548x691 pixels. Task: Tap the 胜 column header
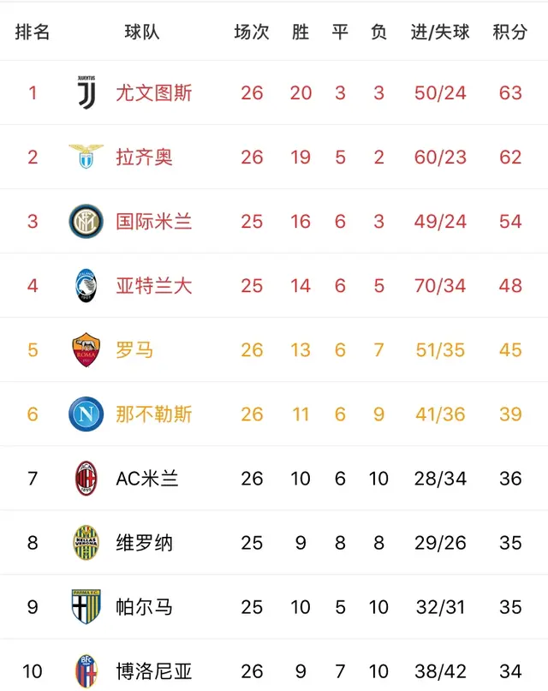[x=300, y=33]
